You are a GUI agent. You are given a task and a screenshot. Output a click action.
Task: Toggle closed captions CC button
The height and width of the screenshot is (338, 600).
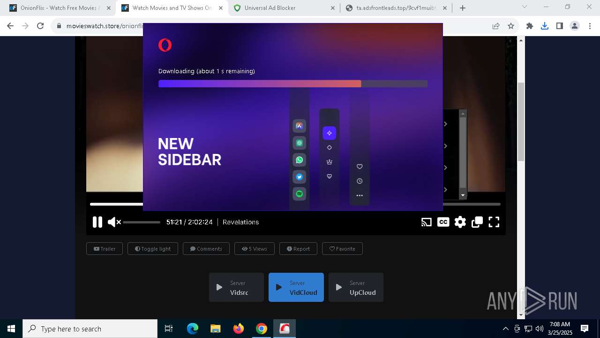coord(443,222)
